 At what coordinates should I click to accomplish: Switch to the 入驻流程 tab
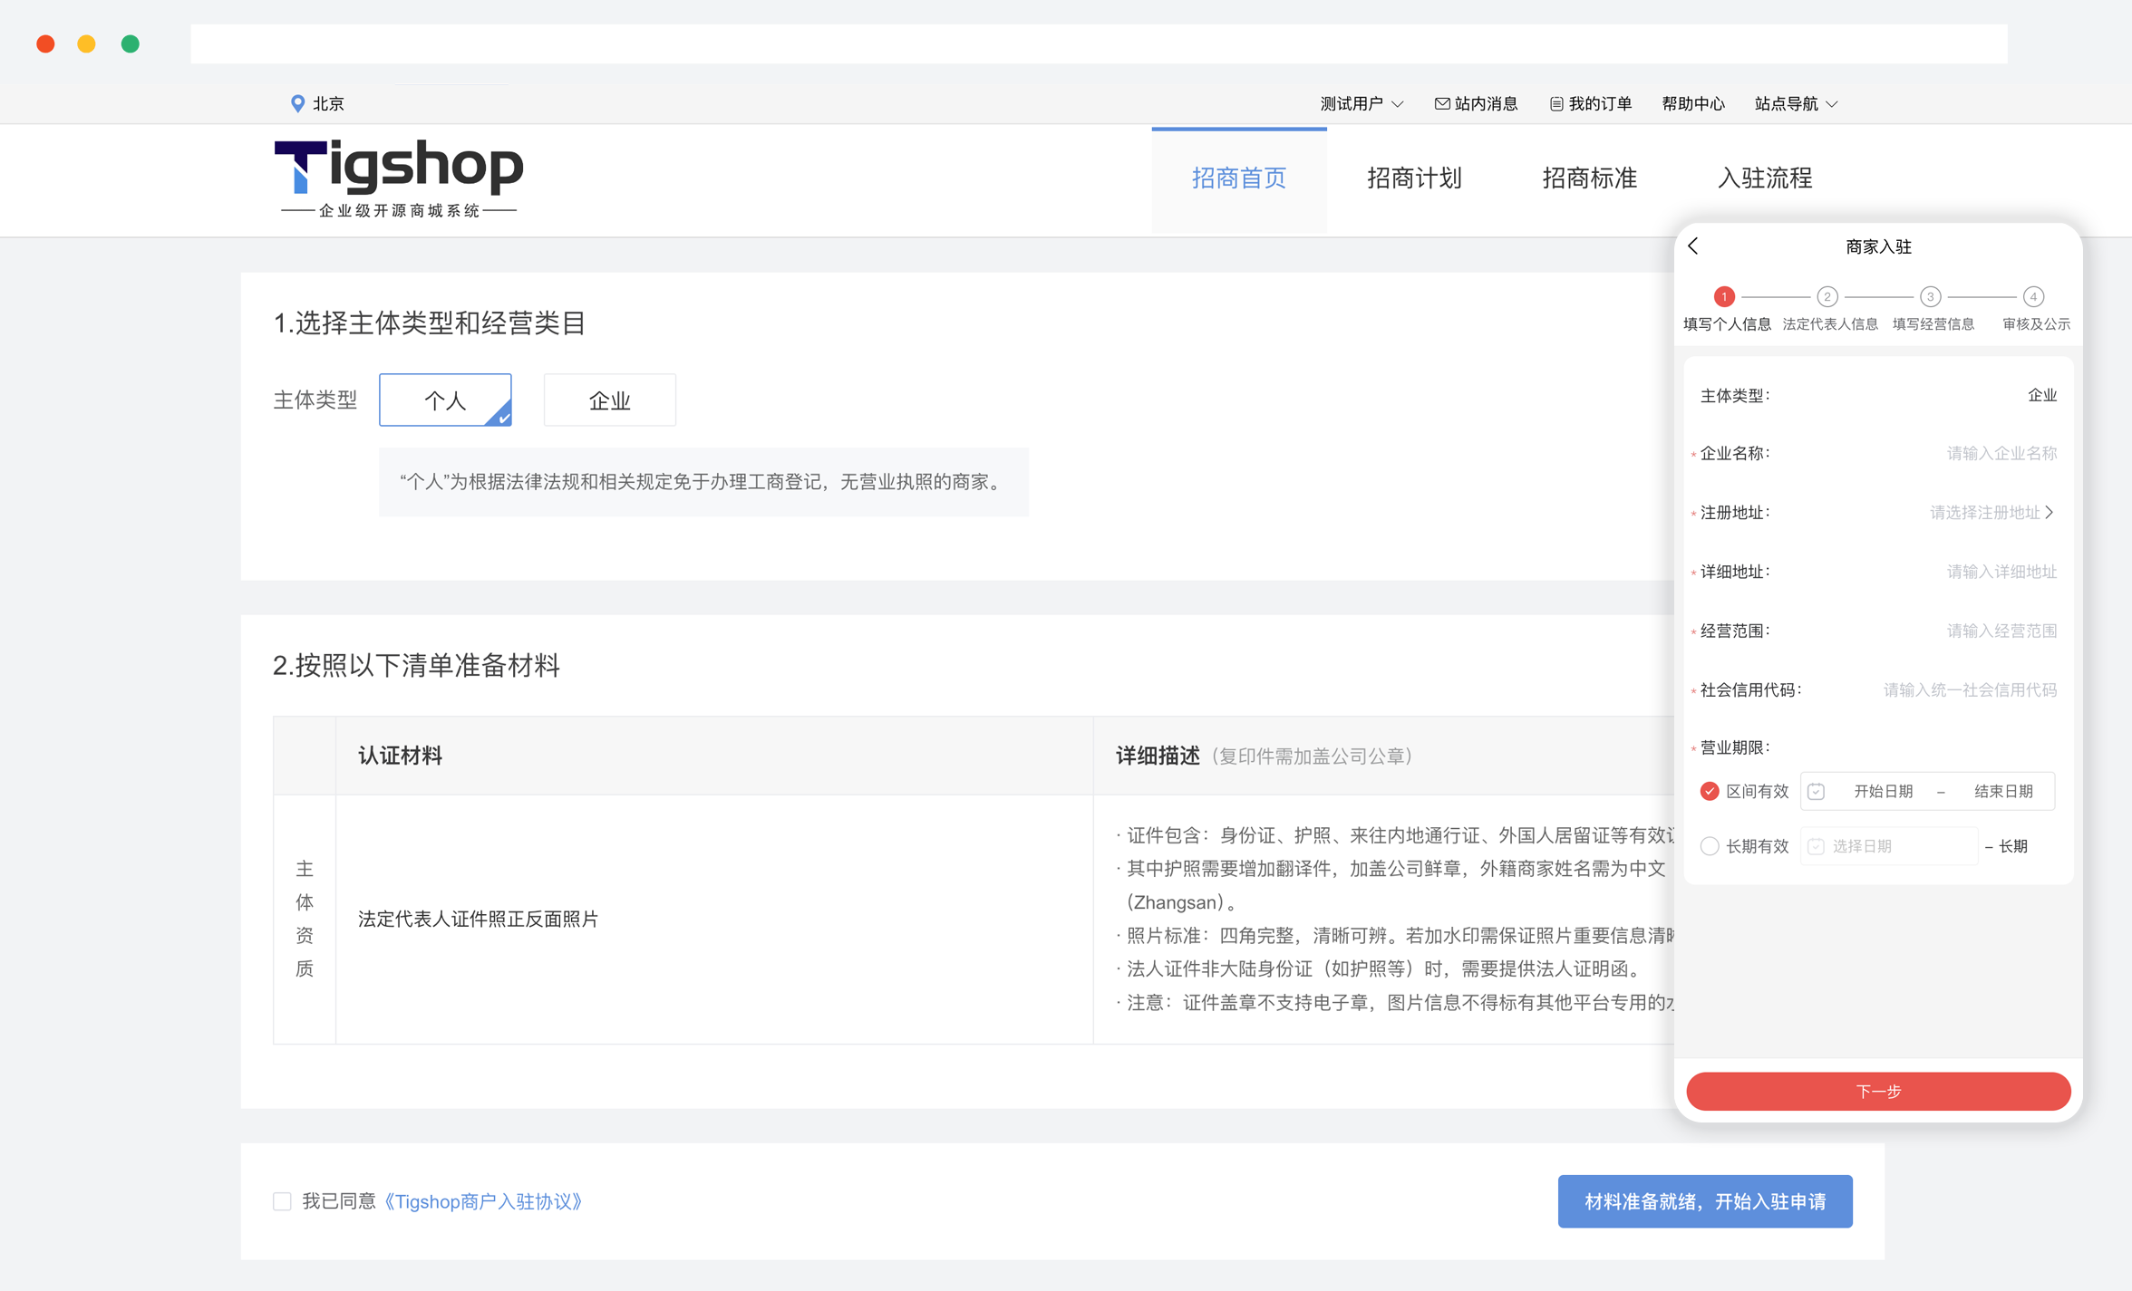(x=1765, y=178)
